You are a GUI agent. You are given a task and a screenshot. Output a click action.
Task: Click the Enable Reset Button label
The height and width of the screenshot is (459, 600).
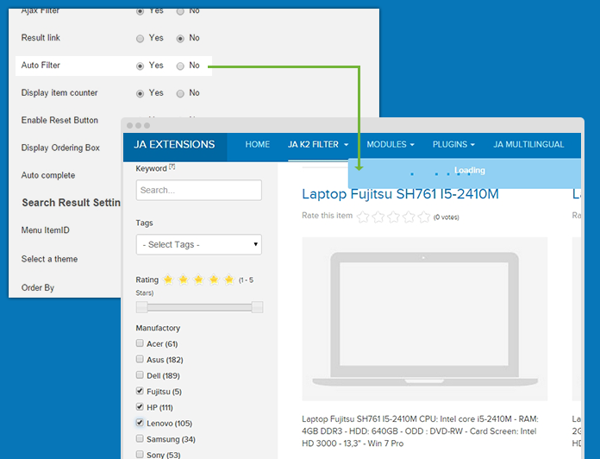point(59,120)
